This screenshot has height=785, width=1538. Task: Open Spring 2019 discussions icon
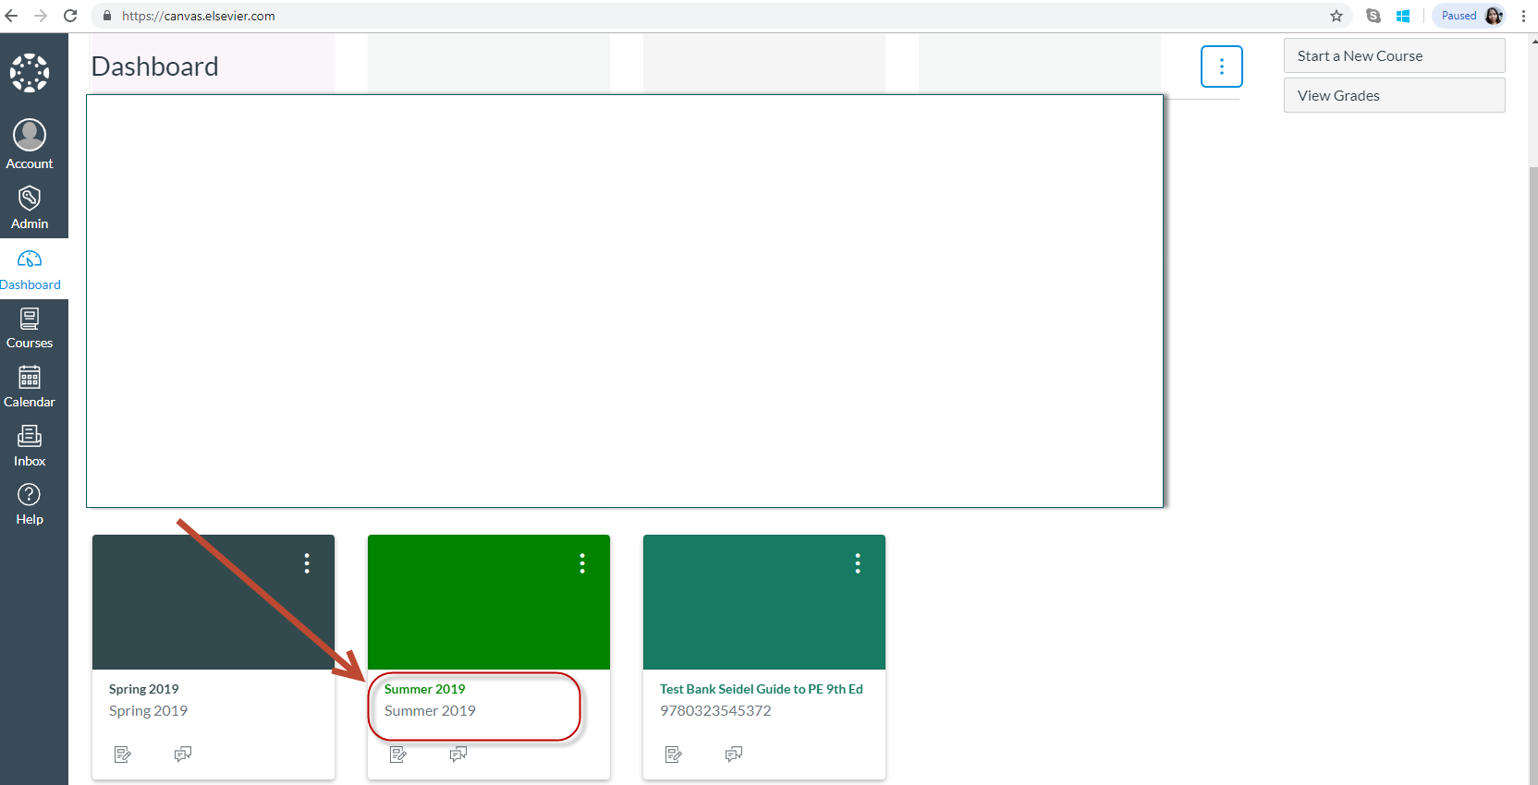[x=183, y=755]
